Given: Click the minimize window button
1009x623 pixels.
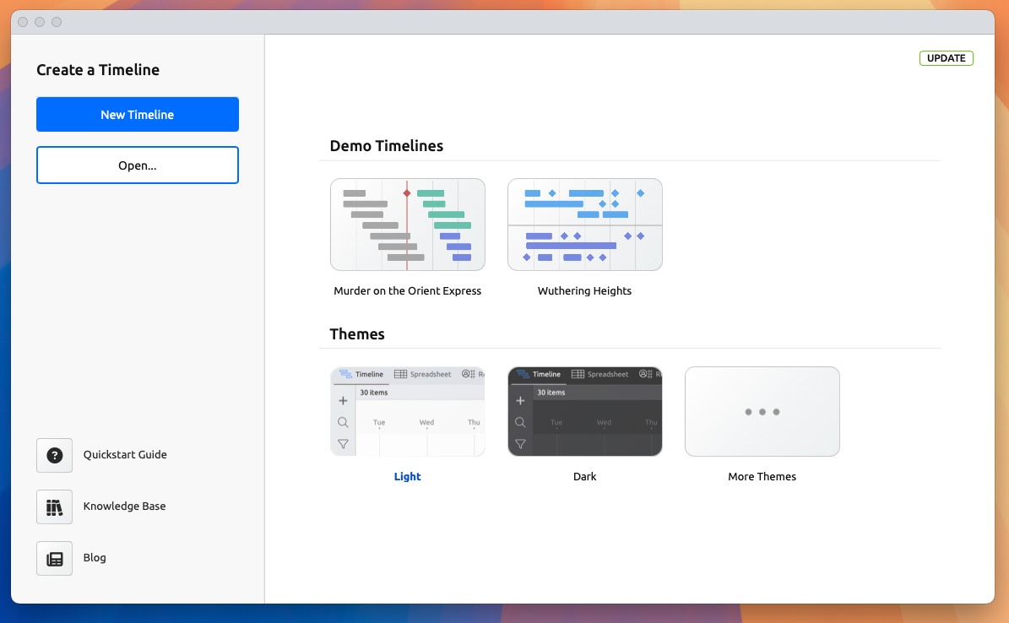Looking at the screenshot, I should [39, 22].
